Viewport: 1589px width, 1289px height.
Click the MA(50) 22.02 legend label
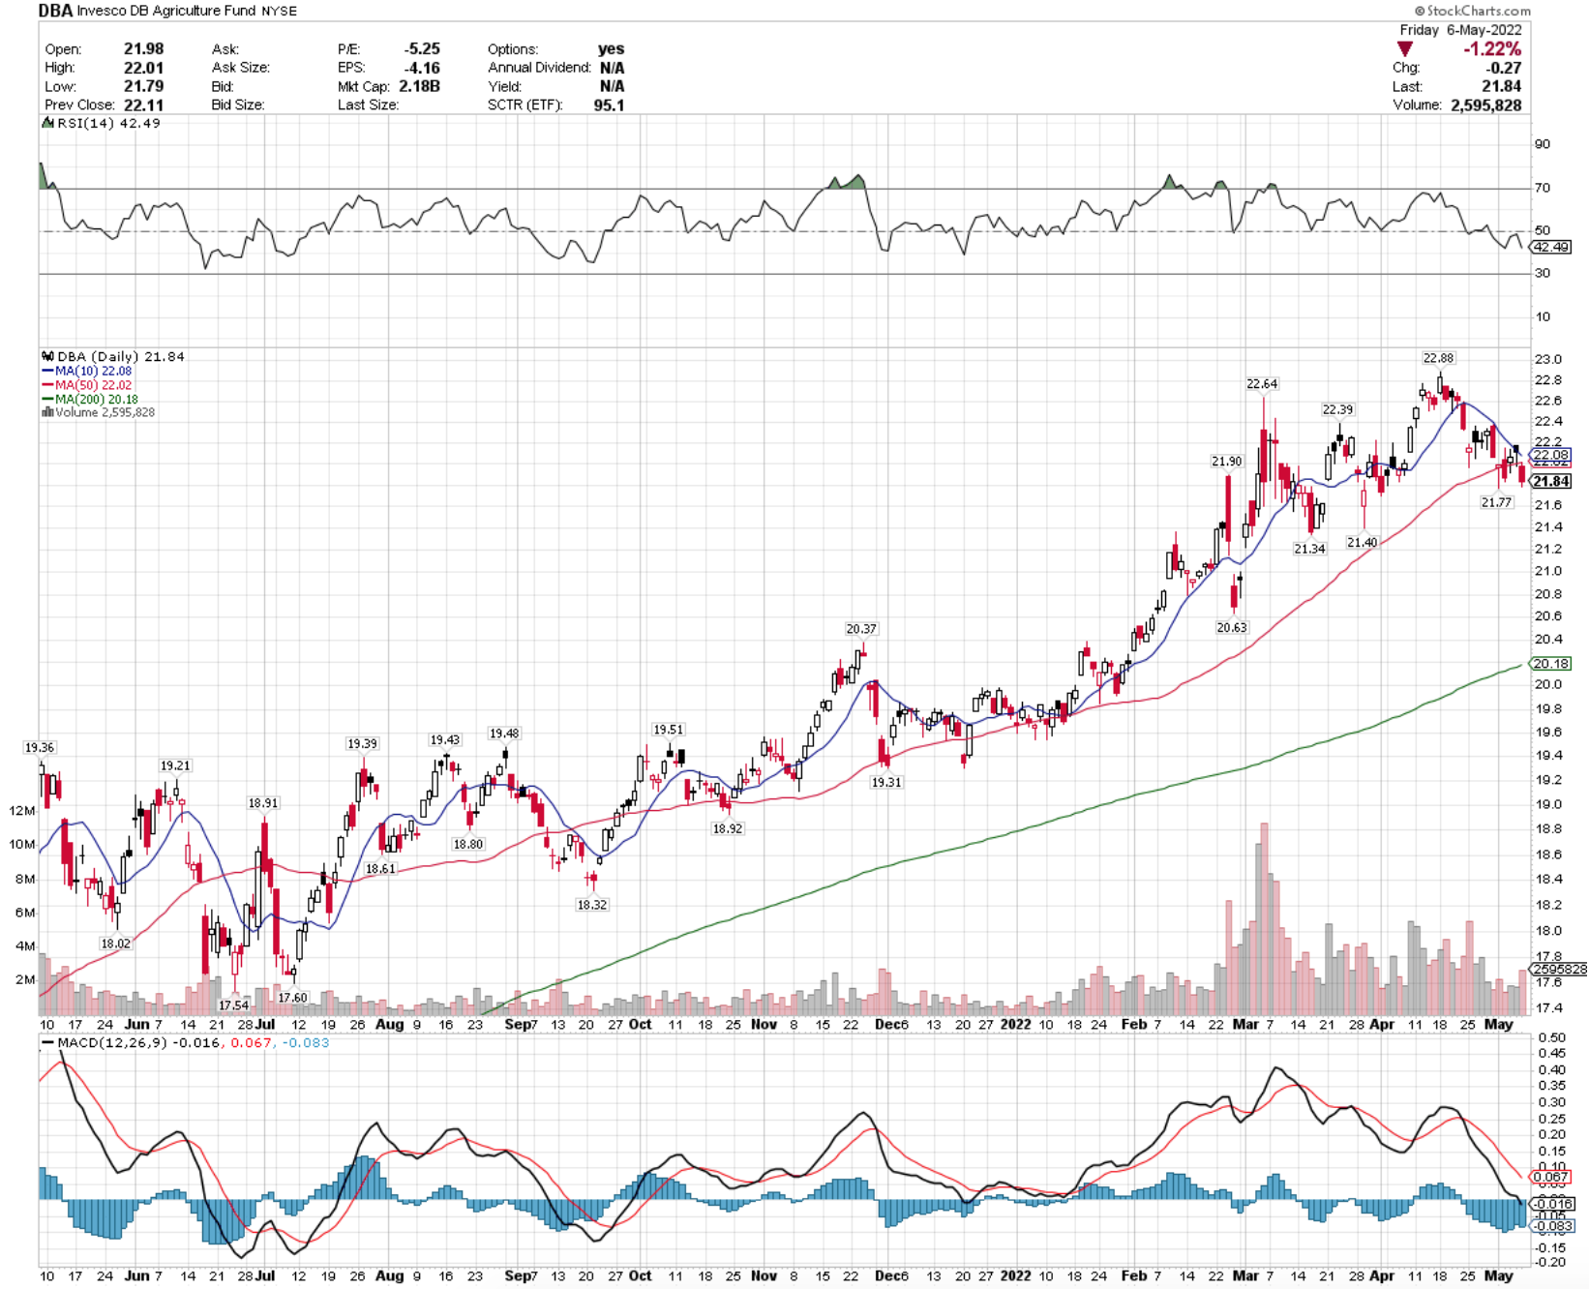click(x=93, y=385)
